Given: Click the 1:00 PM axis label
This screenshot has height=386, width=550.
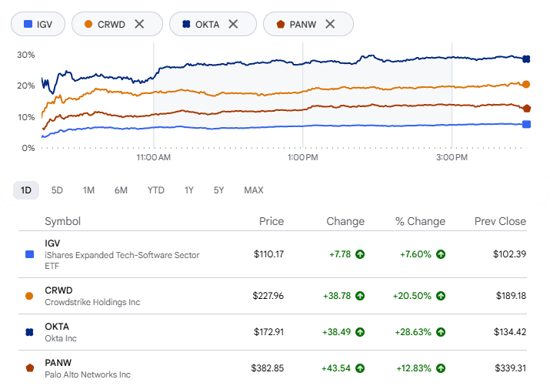Looking at the screenshot, I should 303,157.
